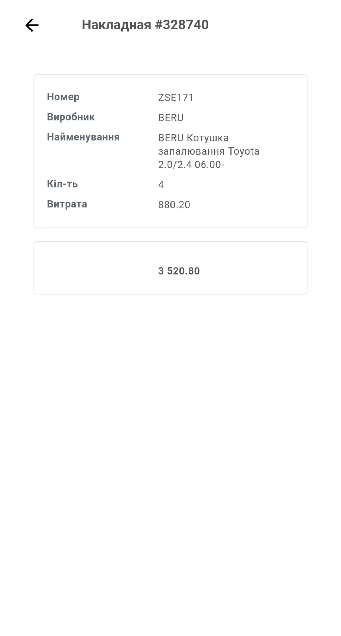Tap the total amount 3 520.80
Viewport: 341px width, 636px height.
coord(179,271)
